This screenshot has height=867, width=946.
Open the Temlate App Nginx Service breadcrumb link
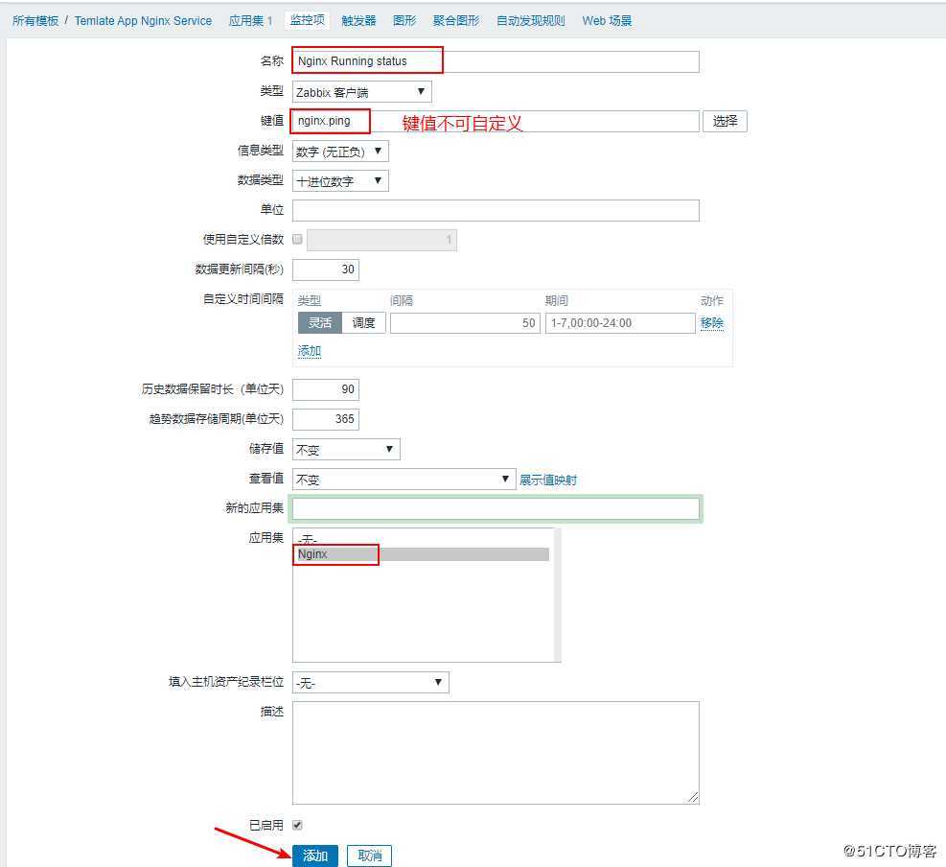[143, 20]
